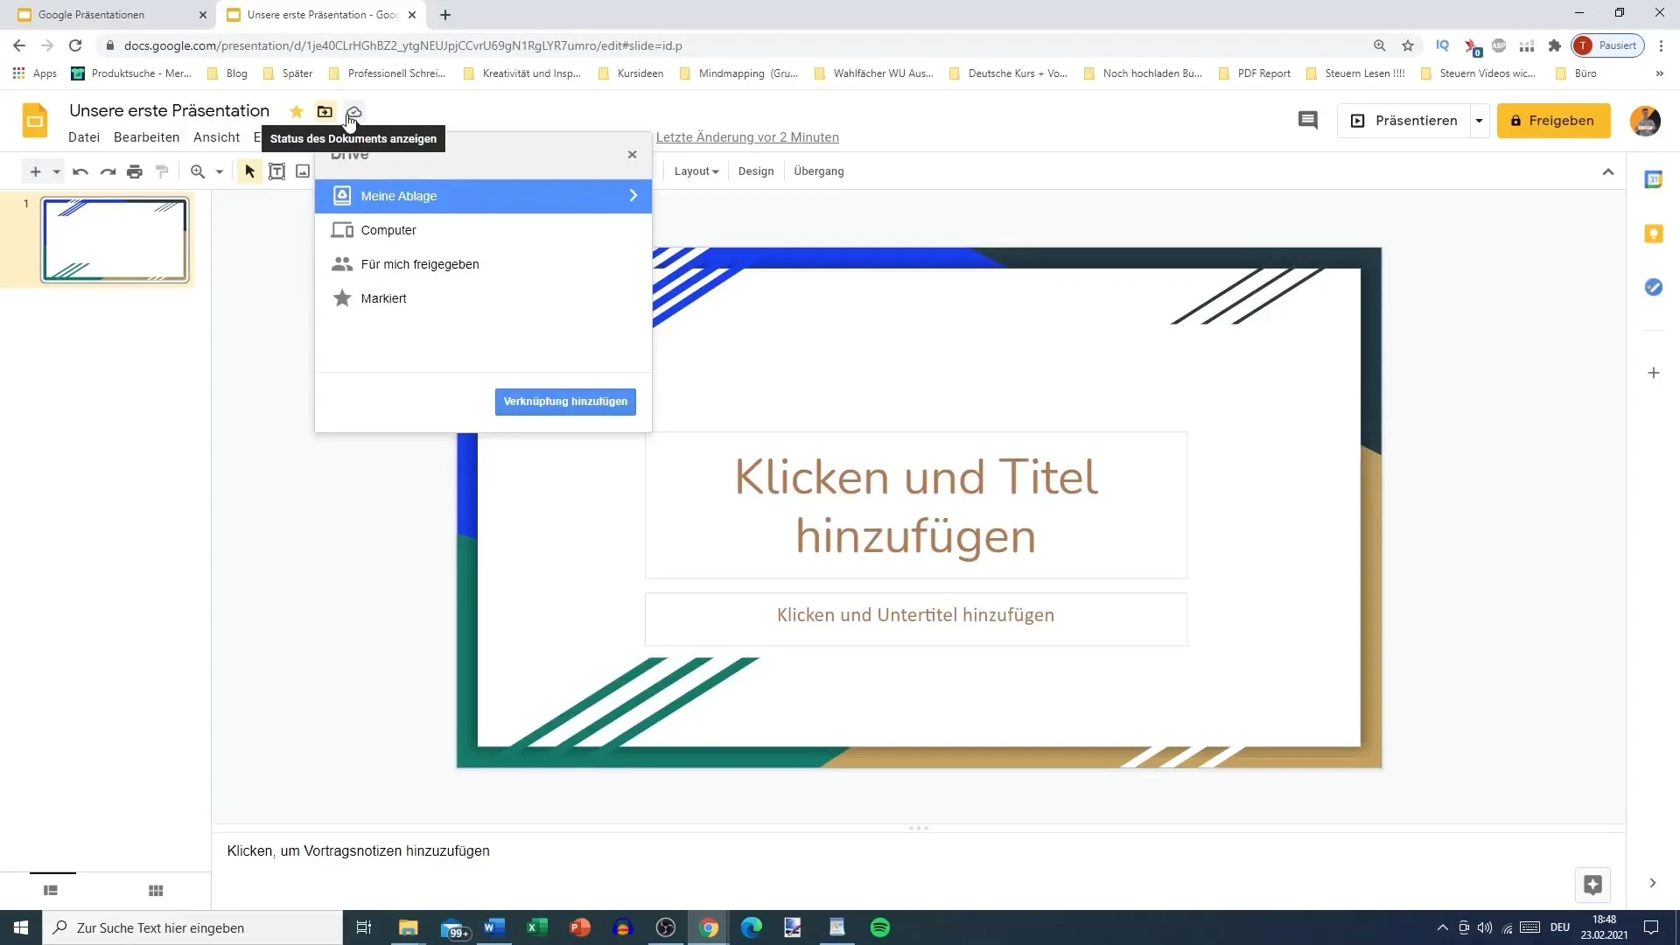
Task: Show document status cloud icon
Action: (x=353, y=111)
